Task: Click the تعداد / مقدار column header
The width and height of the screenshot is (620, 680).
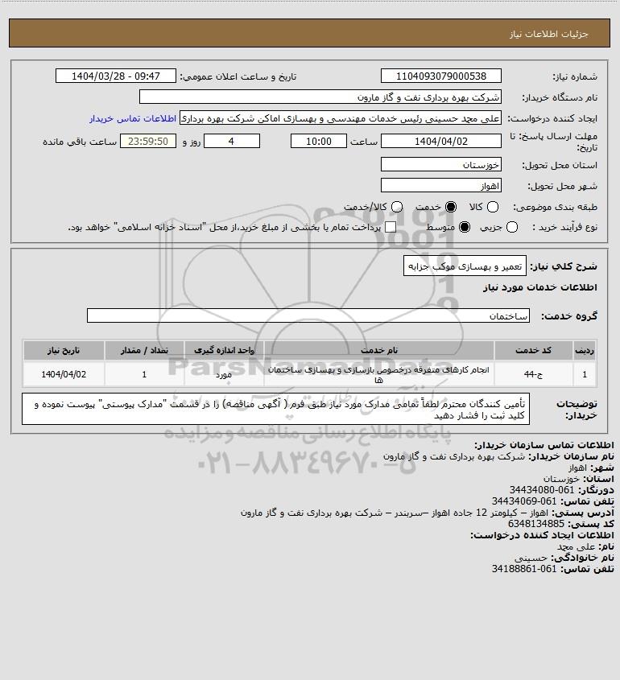Action: (144, 350)
